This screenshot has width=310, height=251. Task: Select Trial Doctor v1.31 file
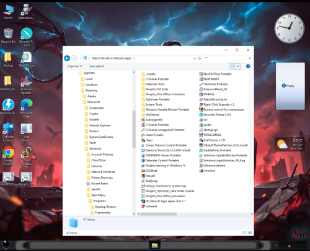coord(212,140)
